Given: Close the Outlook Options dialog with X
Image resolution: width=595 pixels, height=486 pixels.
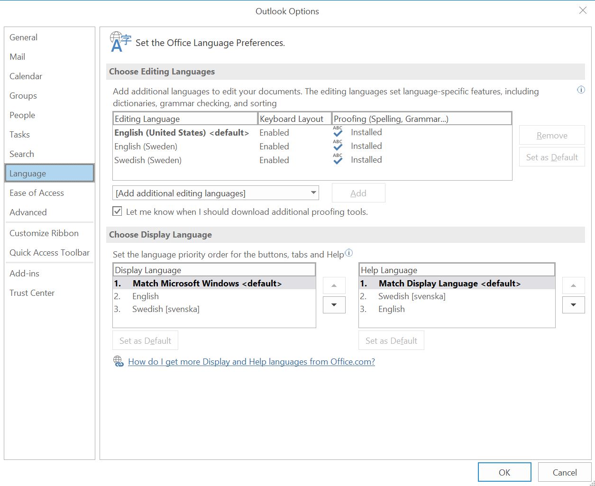Looking at the screenshot, I should pyautogui.click(x=583, y=10).
